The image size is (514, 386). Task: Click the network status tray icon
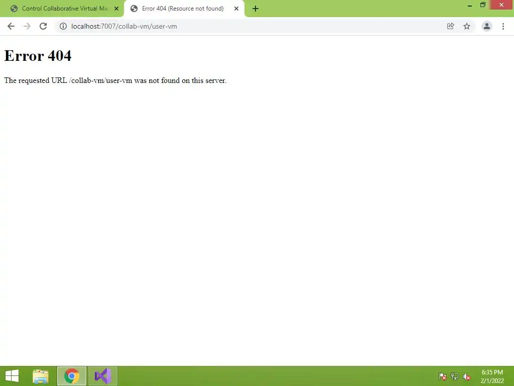455,376
